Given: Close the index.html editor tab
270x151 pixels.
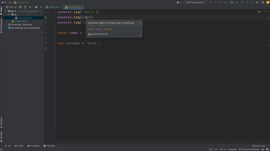Looking at the screenshot, I should click(61, 7).
